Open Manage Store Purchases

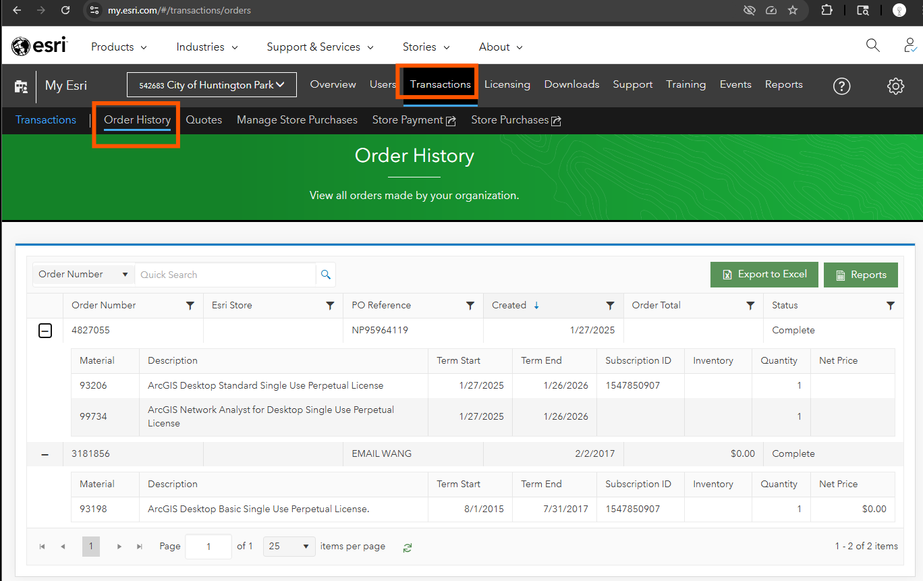pos(297,120)
